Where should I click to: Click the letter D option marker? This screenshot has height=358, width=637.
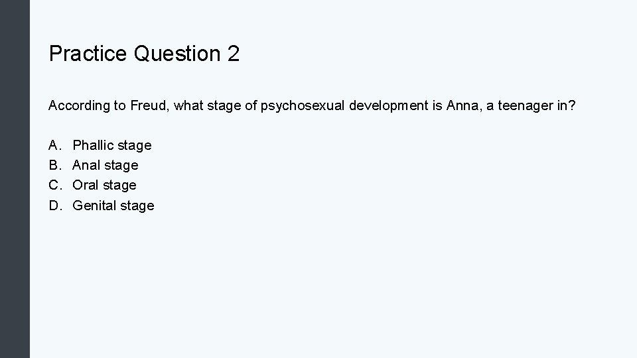[55, 206]
